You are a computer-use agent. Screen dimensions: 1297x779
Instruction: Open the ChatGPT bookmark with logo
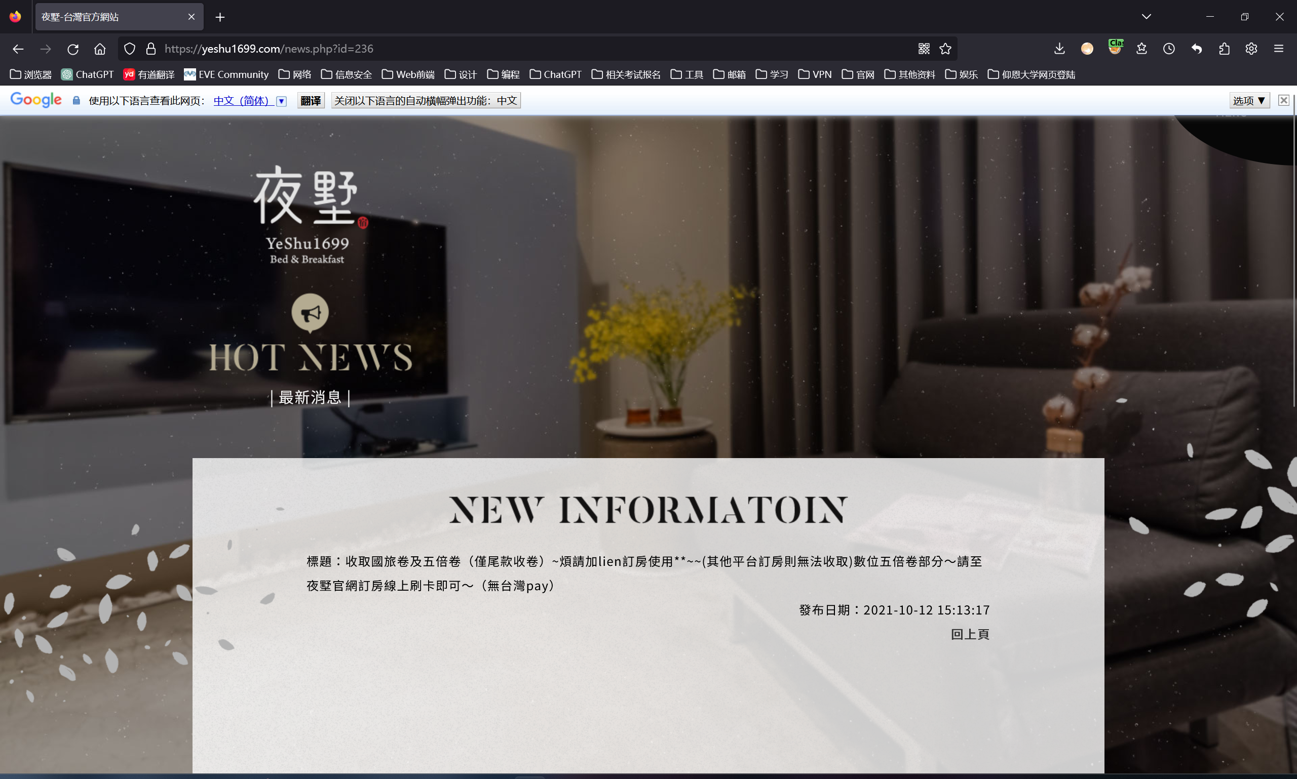(88, 74)
